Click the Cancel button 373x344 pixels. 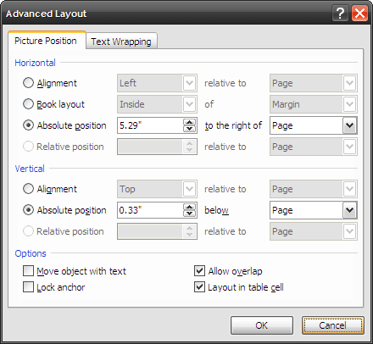(x=332, y=325)
